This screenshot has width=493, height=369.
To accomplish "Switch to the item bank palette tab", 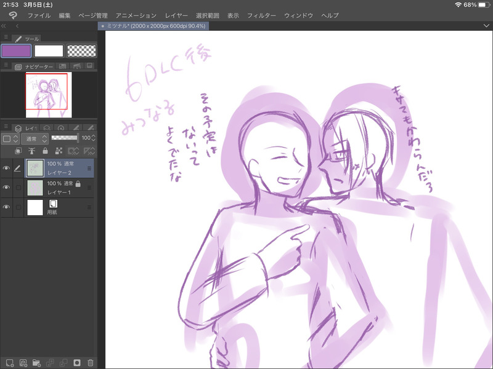I will point(76,66).
